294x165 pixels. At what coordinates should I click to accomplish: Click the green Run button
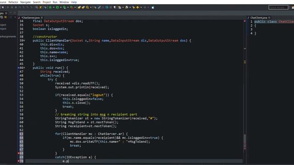click(x=57, y=7)
